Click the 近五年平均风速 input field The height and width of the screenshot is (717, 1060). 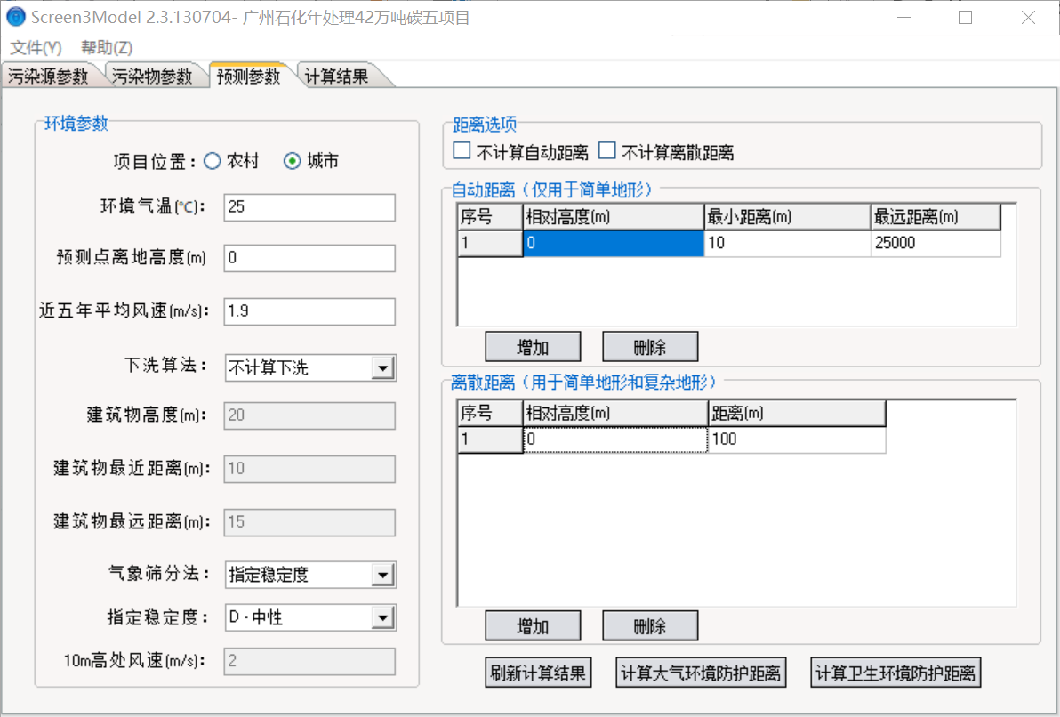[x=309, y=311]
